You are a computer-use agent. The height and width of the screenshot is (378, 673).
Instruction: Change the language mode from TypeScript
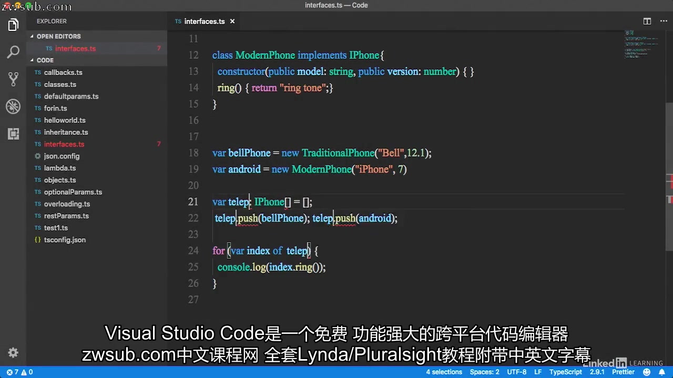(x=565, y=372)
